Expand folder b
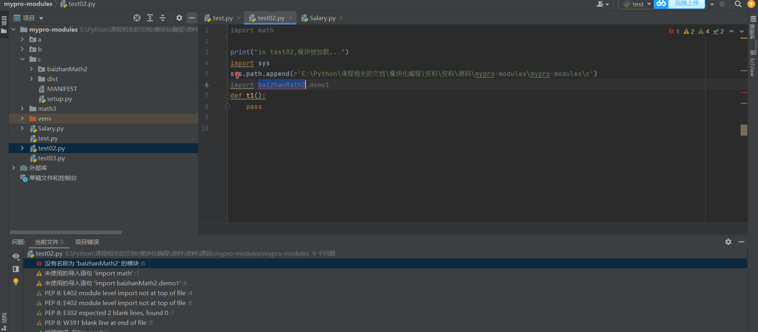The width and height of the screenshot is (758, 332). 22,49
